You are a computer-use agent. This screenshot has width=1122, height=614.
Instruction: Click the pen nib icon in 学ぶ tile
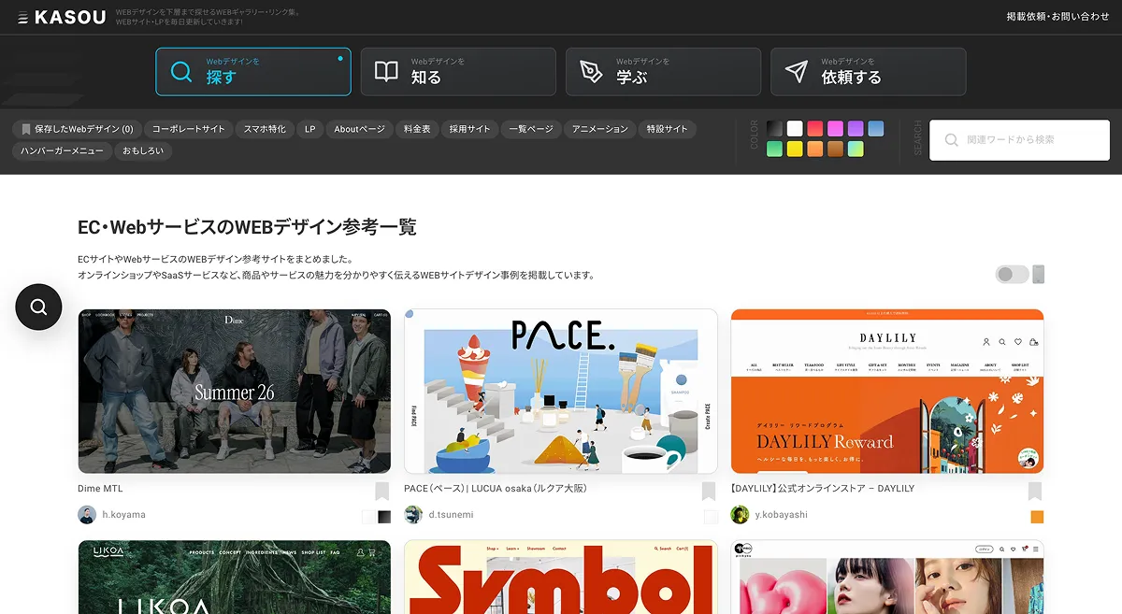[591, 72]
